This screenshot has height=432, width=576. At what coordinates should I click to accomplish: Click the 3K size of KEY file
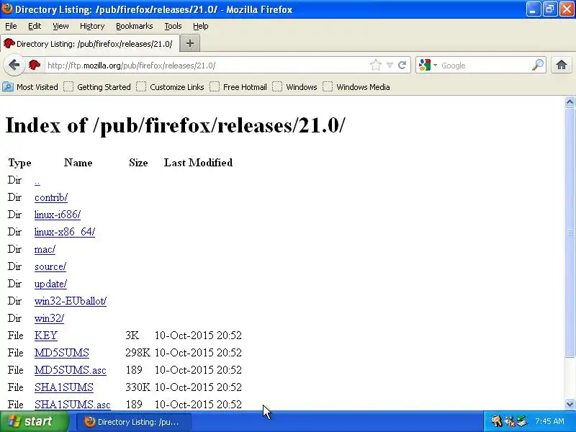click(132, 336)
